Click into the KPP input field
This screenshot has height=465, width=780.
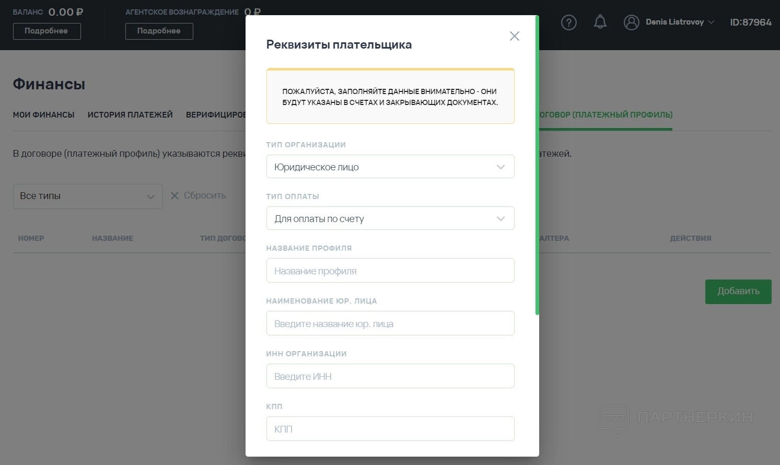(390, 429)
